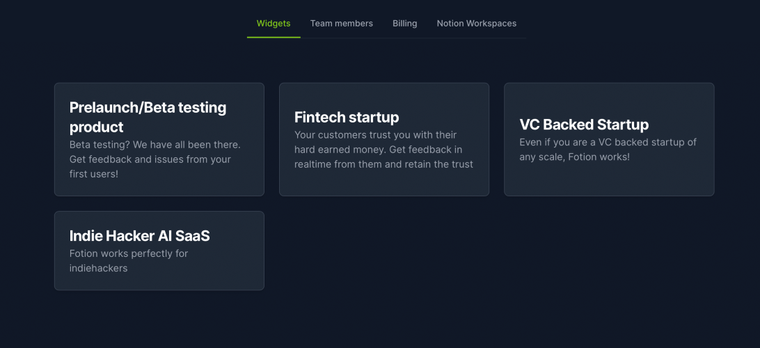Click the 'VC Backed Startup' heading
Viewport: 760px width, 348px height.
coord(584,125)
